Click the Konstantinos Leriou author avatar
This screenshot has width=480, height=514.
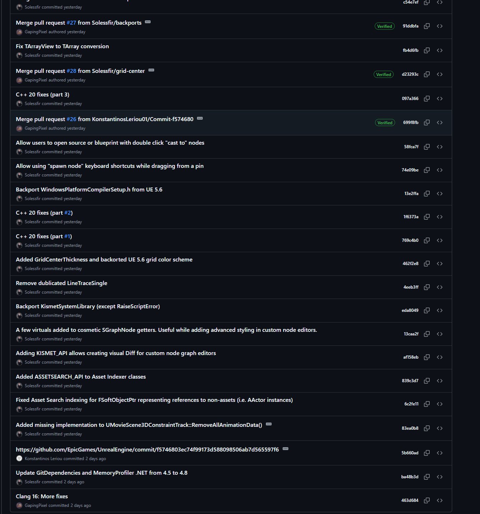tap(19, 458)
